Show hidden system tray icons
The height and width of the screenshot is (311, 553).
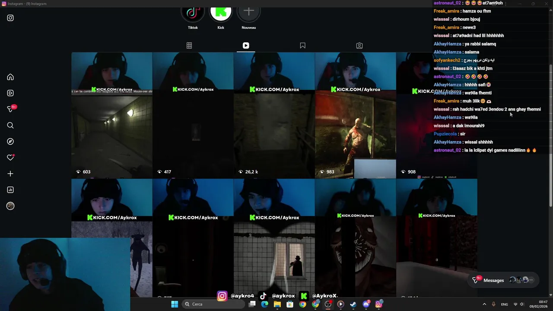click(484, 304)
